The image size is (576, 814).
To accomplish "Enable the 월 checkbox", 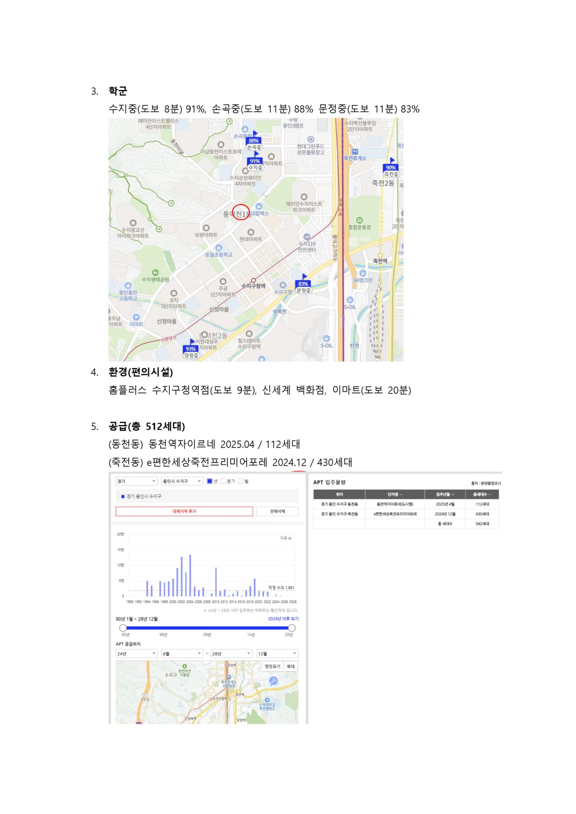I will (x=241, y=481).
